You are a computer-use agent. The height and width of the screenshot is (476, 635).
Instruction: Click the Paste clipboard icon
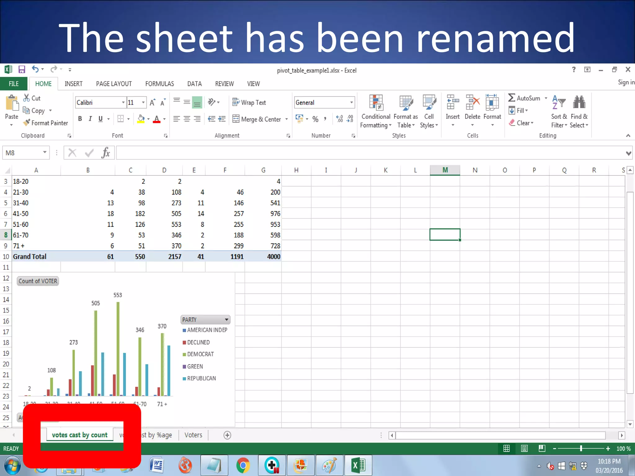click(x=12, y=104)
